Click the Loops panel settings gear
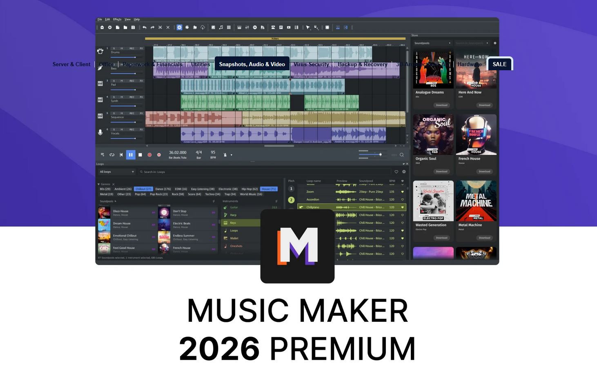This screenshot has width=597, height=368. click(x=404, y=172)
